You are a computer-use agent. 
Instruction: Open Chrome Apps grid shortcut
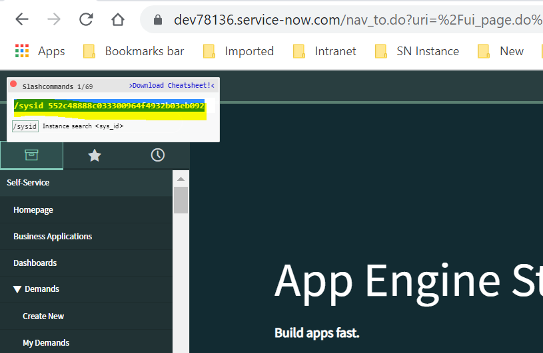pyautogui.click(x=40, y=51)
